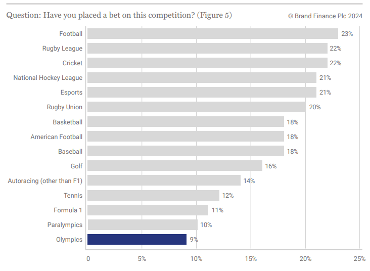Screen dimensions: 370x271
Task: Click the Tennis bar
Action: [153, 195]
